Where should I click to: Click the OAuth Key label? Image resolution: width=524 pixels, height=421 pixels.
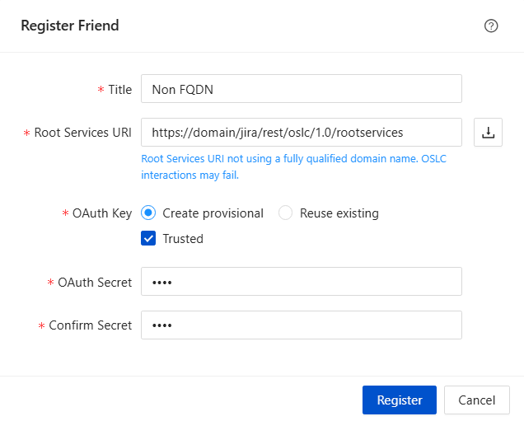101,213
